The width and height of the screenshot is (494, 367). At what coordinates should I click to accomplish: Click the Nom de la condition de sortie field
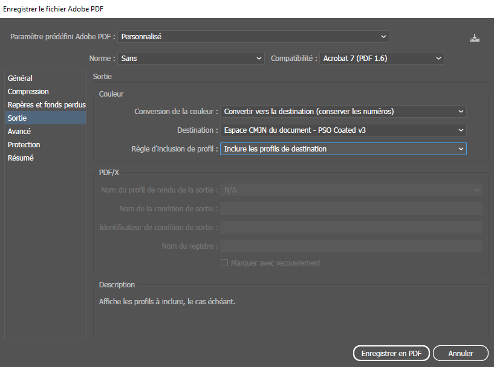coord(351,209)
